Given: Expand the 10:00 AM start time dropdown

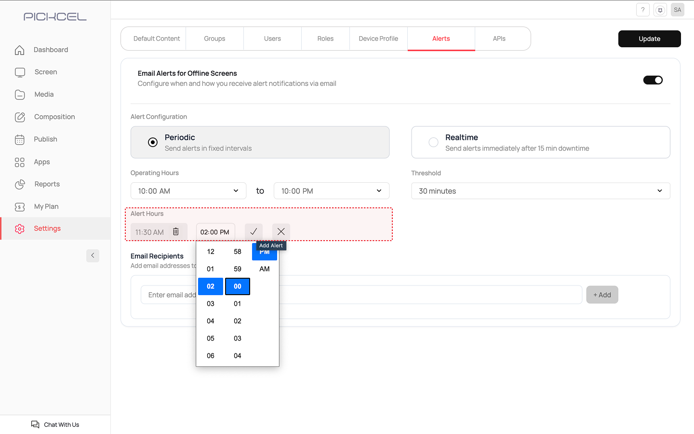Looking at the screenshot, I should pos(188,191).
